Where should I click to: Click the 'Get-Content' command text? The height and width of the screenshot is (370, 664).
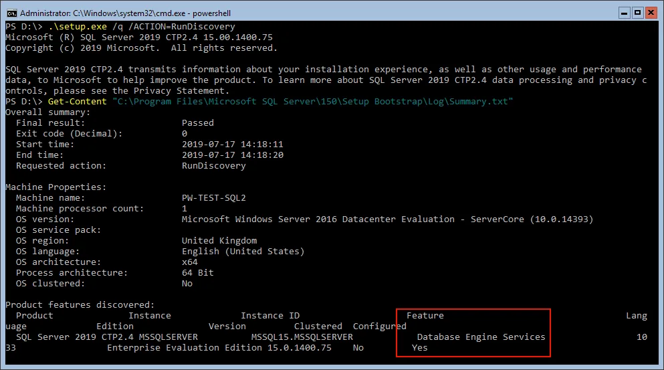pyautogui.click(x=77, y=102)
